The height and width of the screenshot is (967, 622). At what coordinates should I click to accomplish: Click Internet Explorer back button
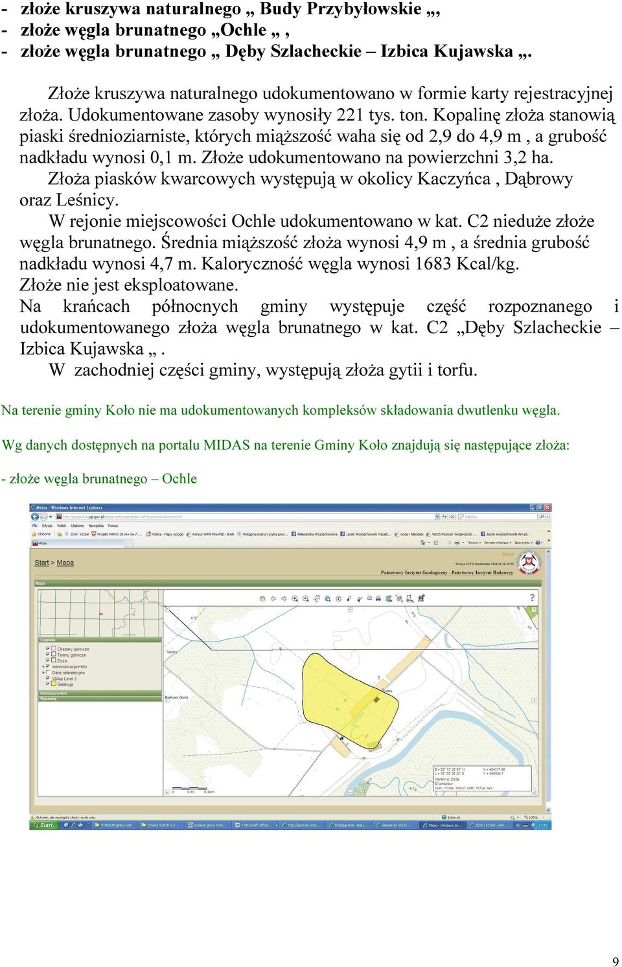click(35, 516)
